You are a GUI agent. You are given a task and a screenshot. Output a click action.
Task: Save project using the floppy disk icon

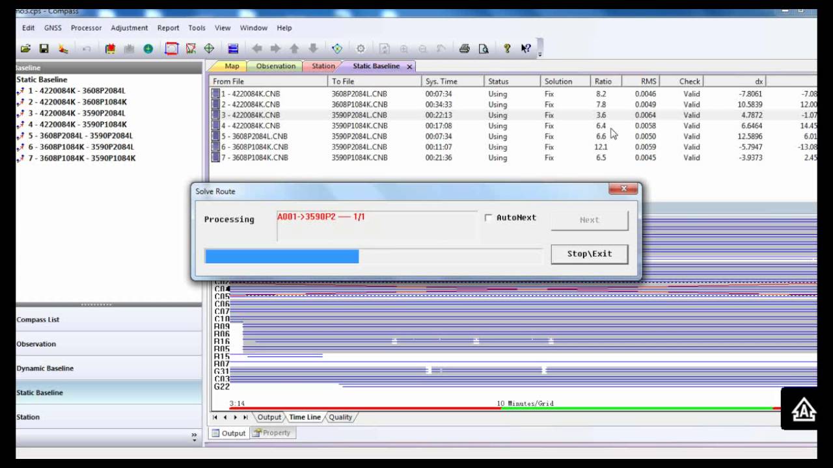tap(44, 49)
